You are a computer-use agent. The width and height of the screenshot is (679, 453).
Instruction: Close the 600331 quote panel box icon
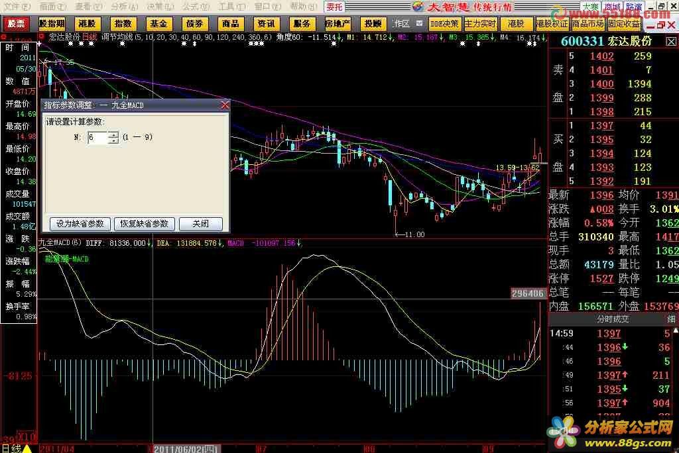671,42
